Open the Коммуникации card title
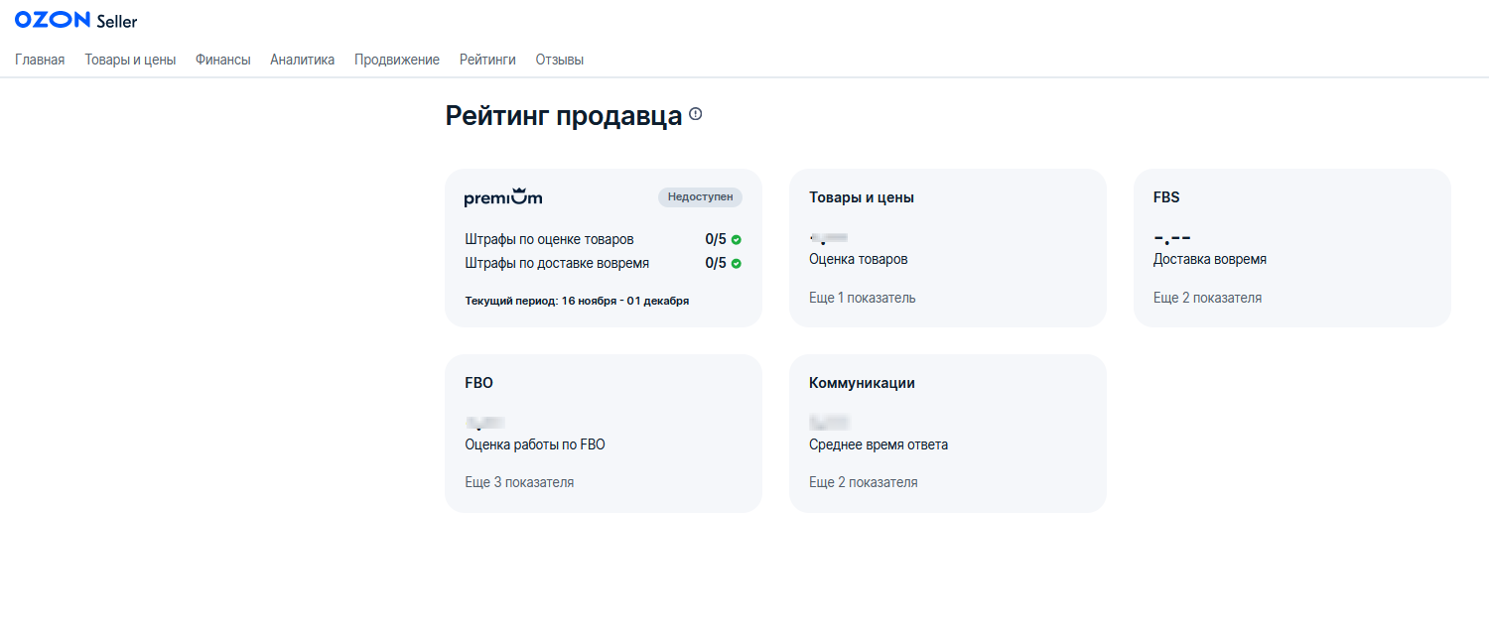 (862, 383)
